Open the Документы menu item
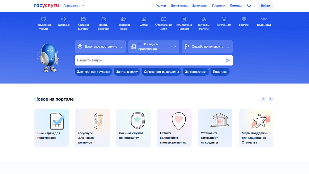The width and height of the screenshot is (309, 174). (x=179, y=6)
